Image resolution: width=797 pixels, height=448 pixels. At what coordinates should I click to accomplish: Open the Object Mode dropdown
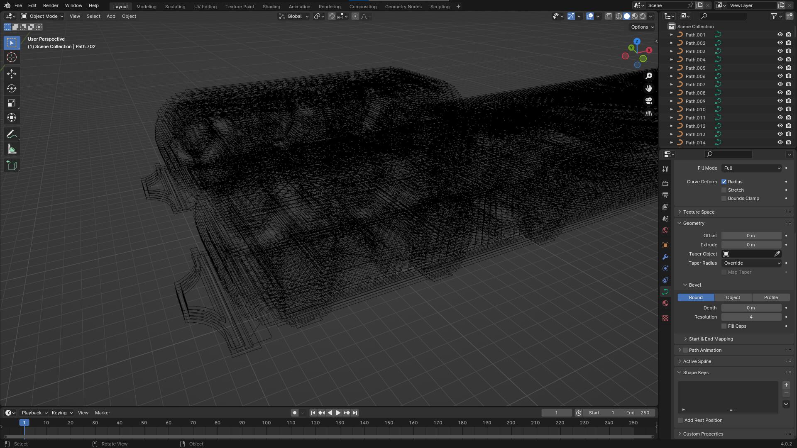tap(42, 16)
